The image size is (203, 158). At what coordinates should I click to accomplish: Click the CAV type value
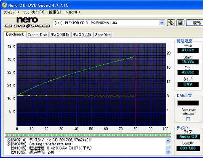pos(188,85)
